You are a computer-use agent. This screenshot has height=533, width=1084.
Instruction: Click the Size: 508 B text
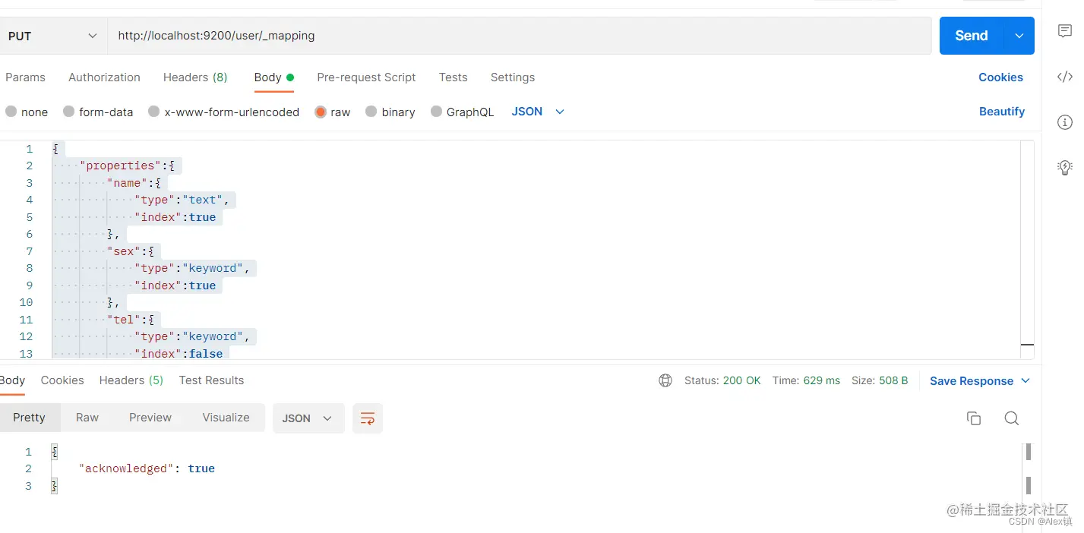point(880,380)
